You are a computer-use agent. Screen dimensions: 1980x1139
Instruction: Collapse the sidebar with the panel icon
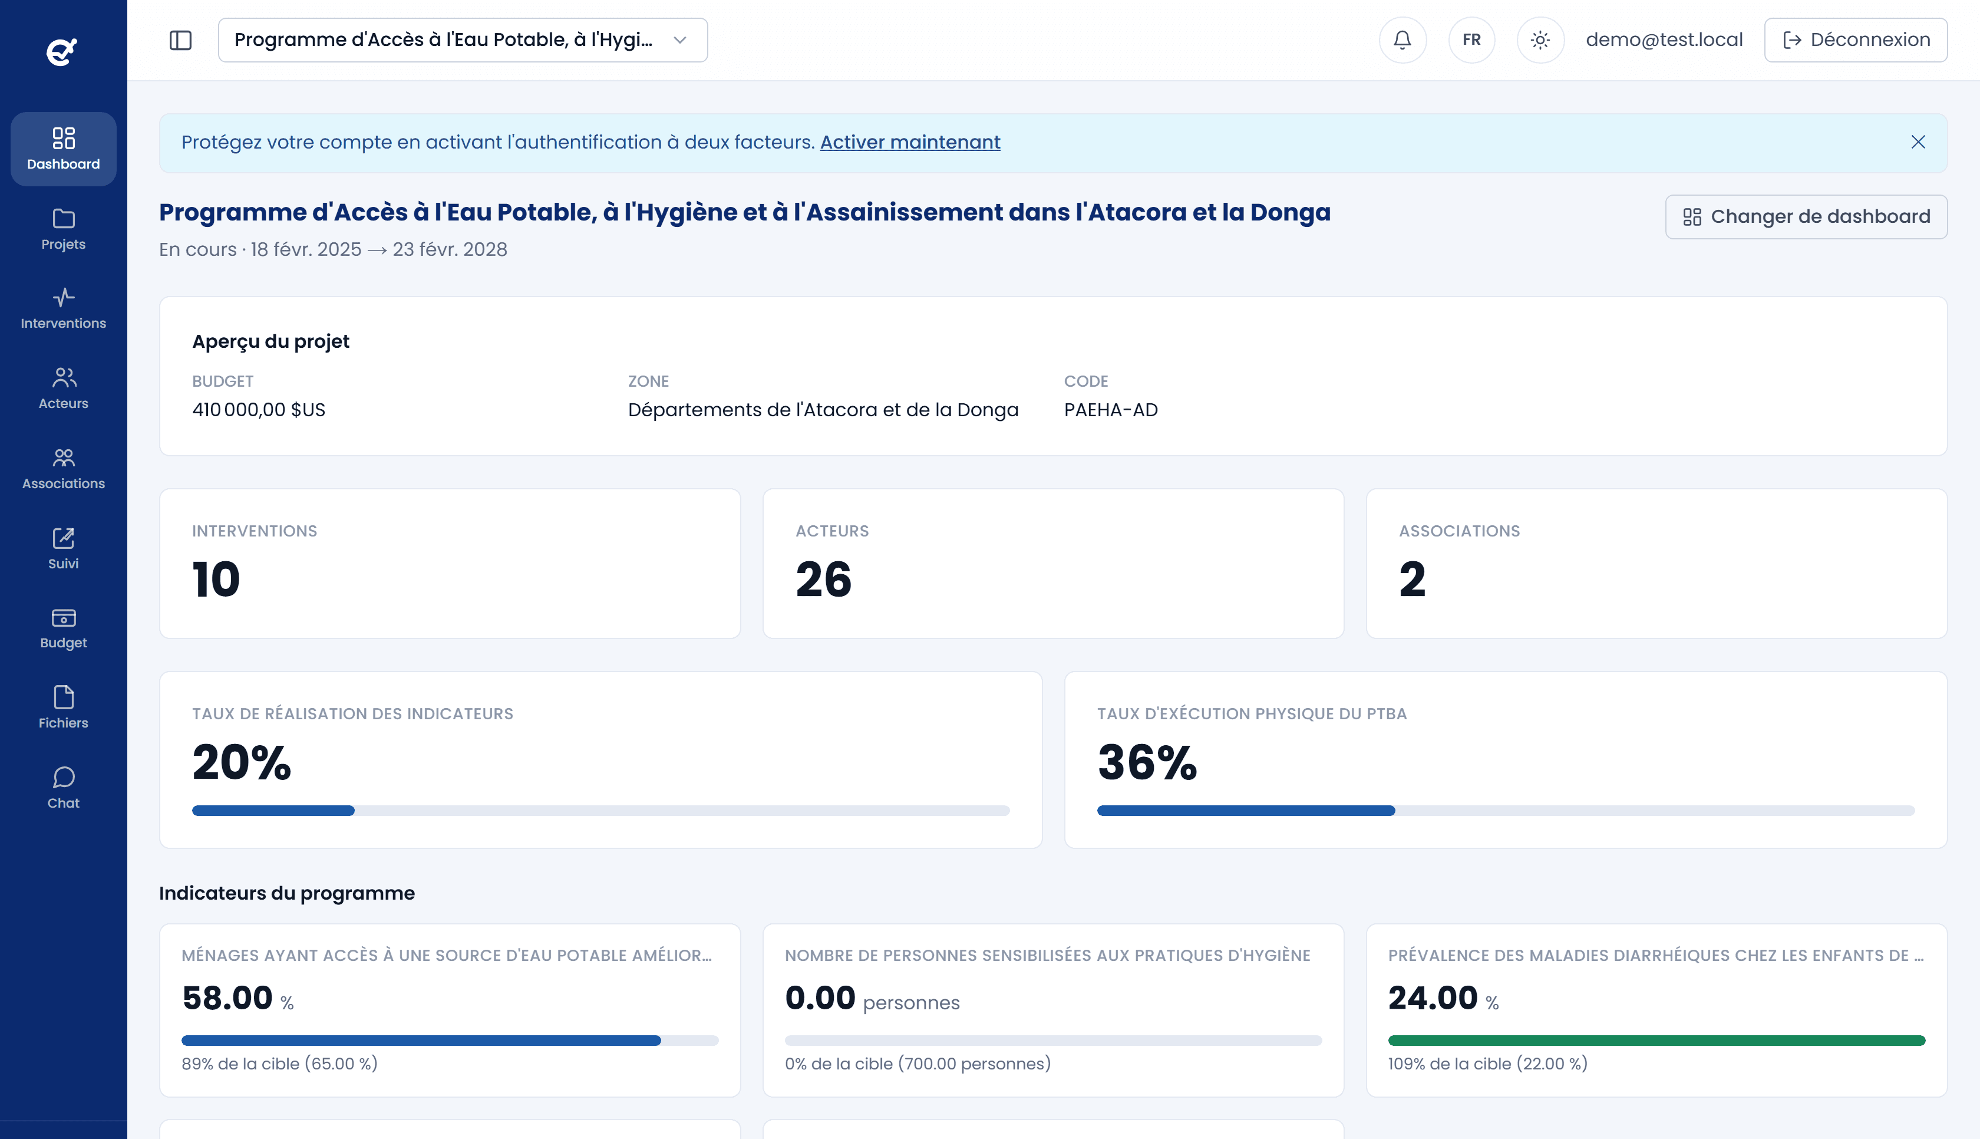coord(180,40)
